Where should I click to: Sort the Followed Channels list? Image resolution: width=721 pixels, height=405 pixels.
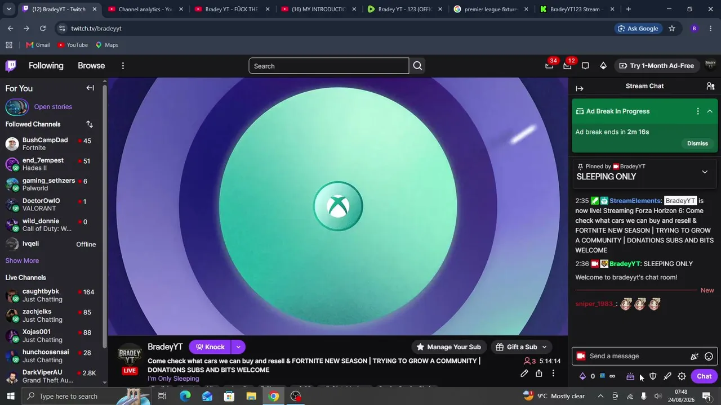pyautogui.click(x=90, y=124)
